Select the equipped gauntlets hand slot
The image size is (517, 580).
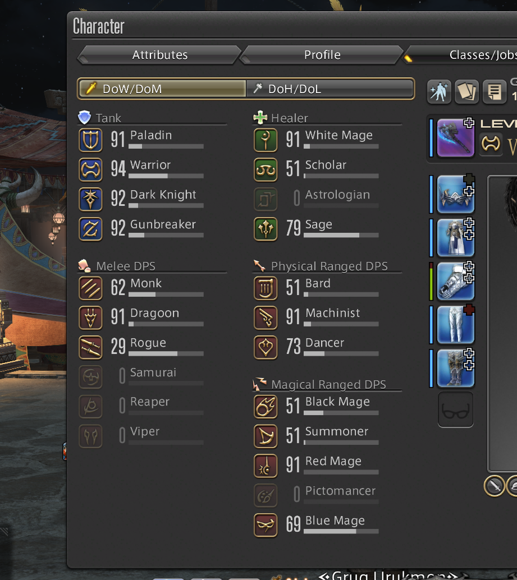click(456, 282)
